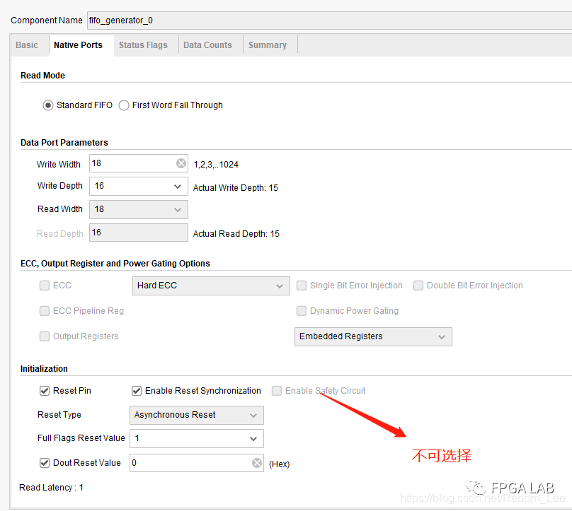Open the Embedded Registers dropdown
This screenshot has height=511, width=572.
373,336
